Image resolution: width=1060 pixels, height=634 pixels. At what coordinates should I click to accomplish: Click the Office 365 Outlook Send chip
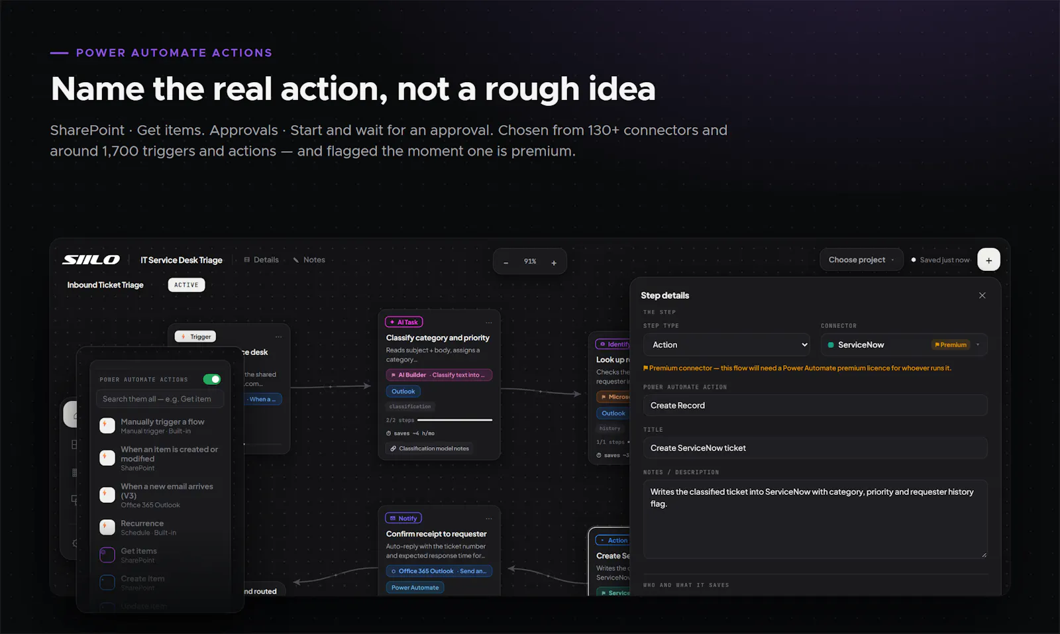439,571
